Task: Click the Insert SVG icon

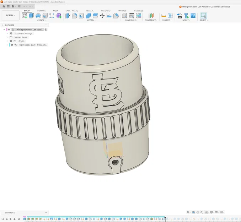Action: click(180, 16)
